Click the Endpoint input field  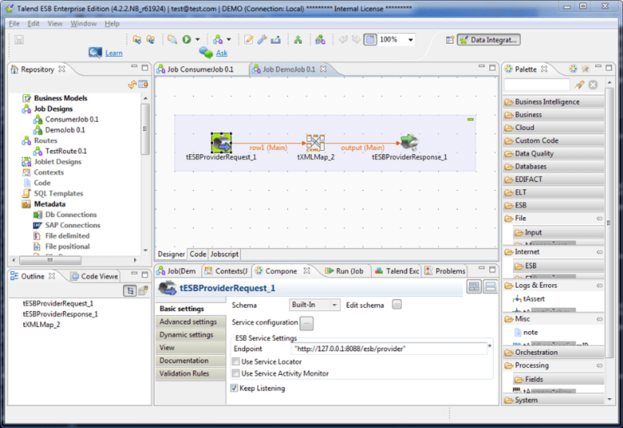click(x=389, y=349)
